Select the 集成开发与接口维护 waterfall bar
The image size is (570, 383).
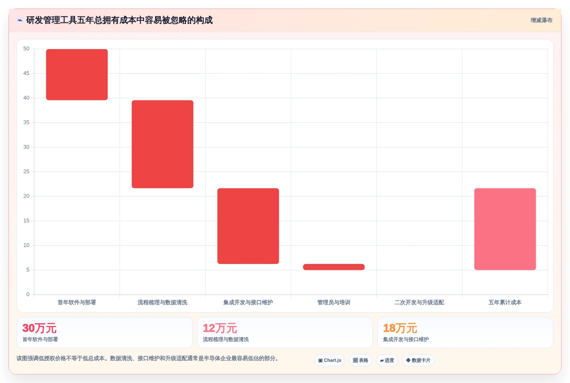(x=248, y=226)
